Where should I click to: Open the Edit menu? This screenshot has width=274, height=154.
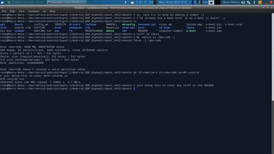12,11
